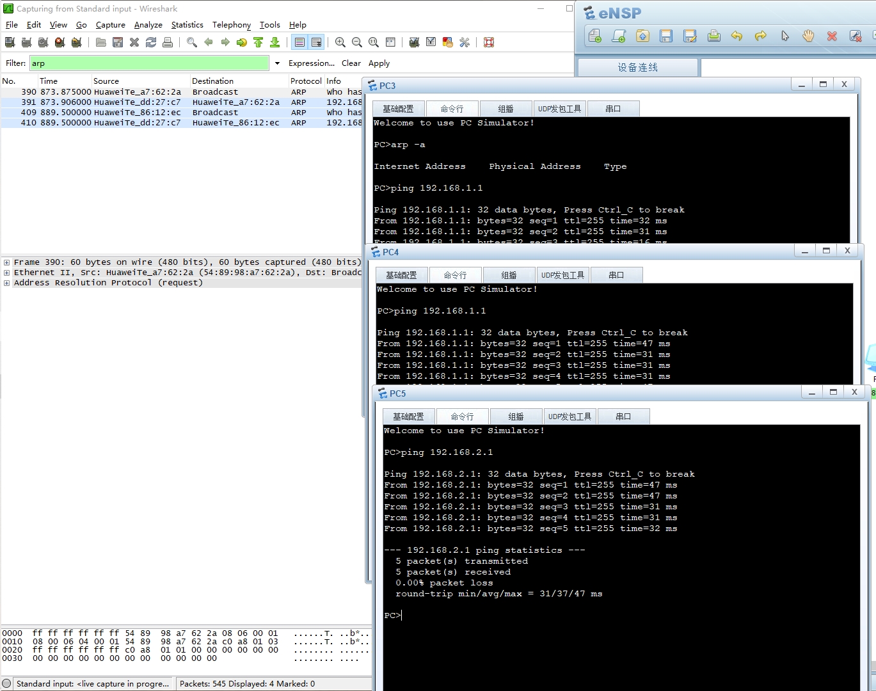Image resolution: width=876 pixels, height=691 pixels.
Task: Click the Wireshark zoom in magnifier icon
Action: click(340, 42)
